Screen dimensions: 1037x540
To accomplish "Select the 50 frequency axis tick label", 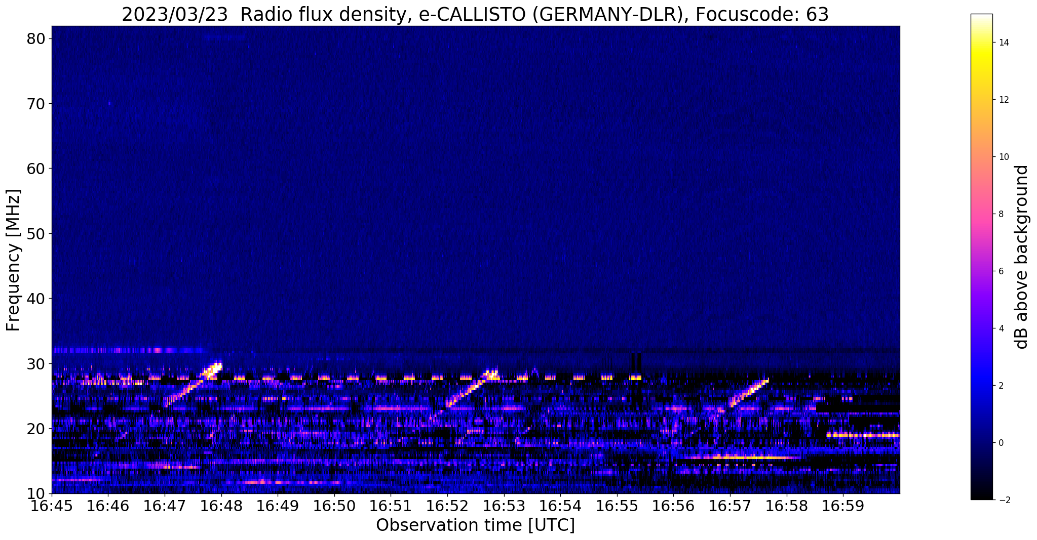I will [x=36, y=234].
